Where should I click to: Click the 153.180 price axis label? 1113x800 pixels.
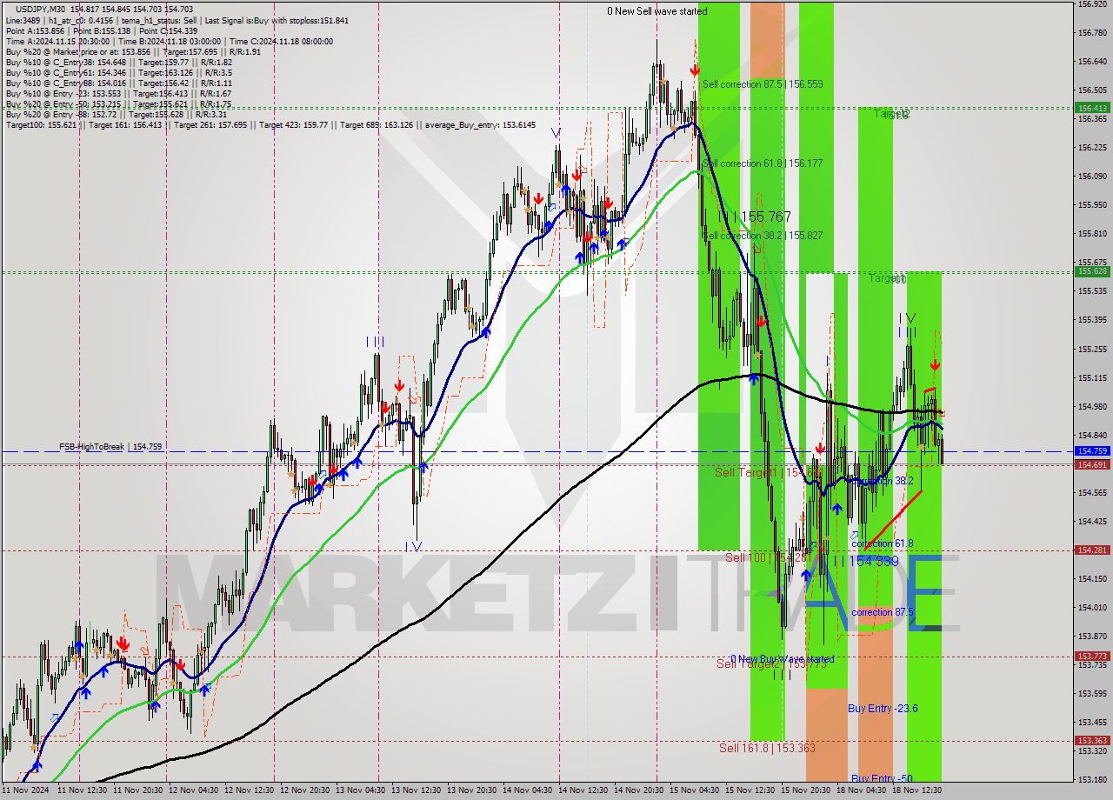(x=1092, y=779)
